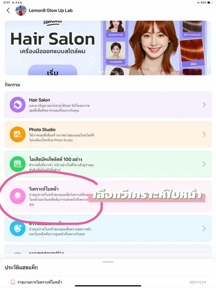Tap the back arrow icon
The height and width of the screenshot is (288, 216).
(8, 10)
